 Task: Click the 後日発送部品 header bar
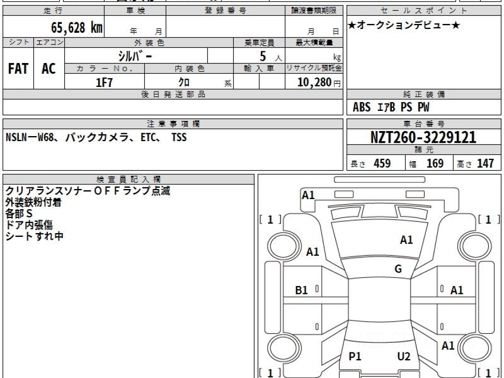[173, 94]
